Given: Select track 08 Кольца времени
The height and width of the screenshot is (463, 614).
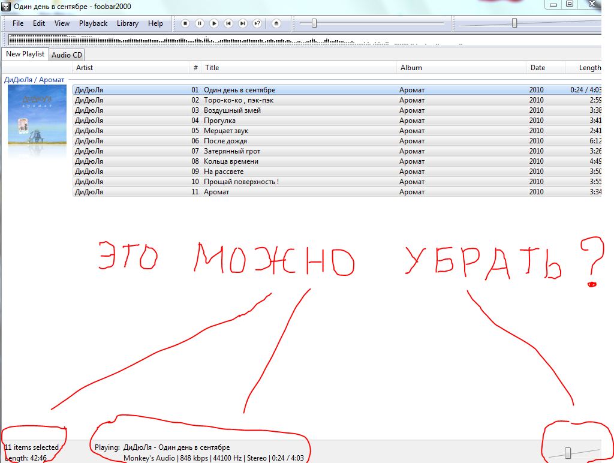Looking at the screenshot, I should 337,161.
